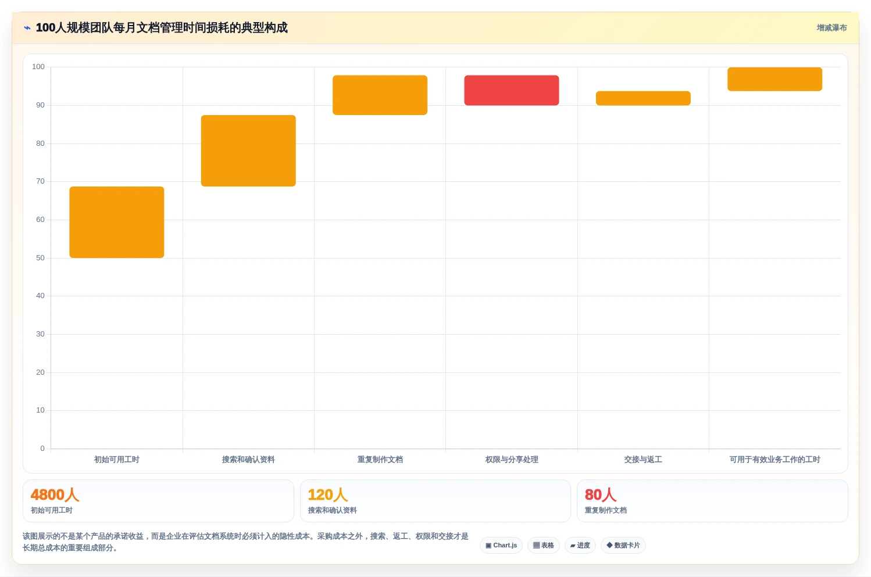Click the 4800人 data card
Viewport: 871px width, 577px height.
[x=158, y=501]
